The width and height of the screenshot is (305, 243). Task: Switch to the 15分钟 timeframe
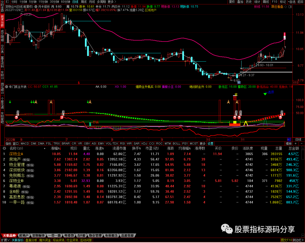(x=43, y=2)
